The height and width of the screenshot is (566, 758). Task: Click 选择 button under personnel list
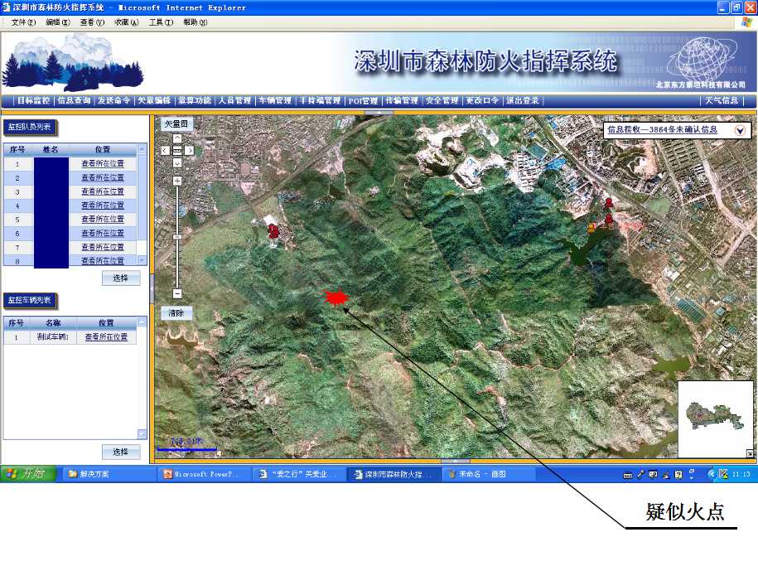click(121, 278)
